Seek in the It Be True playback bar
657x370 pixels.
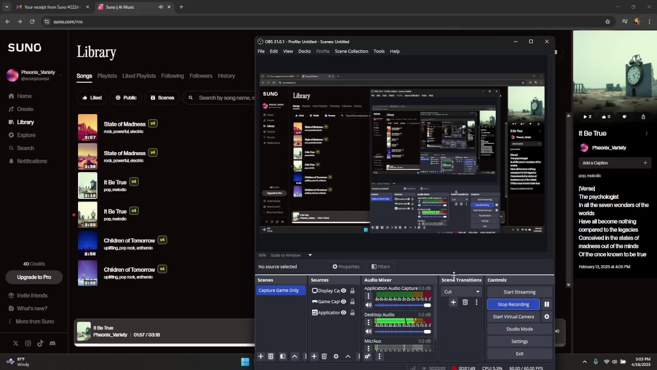pyautogui.click(x=164, y=345)
